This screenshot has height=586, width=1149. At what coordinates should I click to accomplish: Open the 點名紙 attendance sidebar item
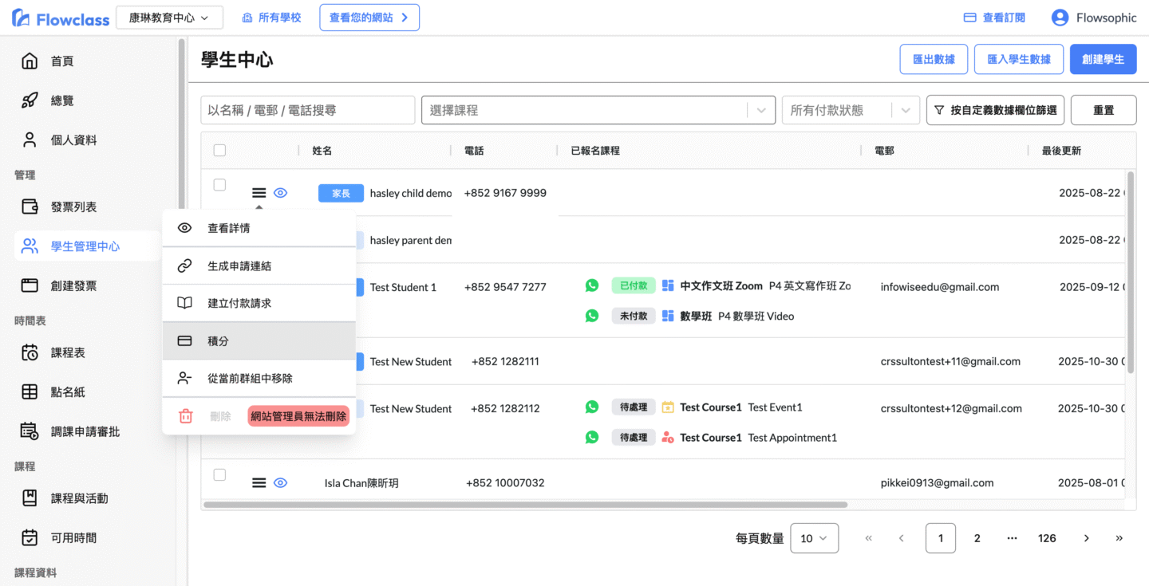[x=68, y=392]
